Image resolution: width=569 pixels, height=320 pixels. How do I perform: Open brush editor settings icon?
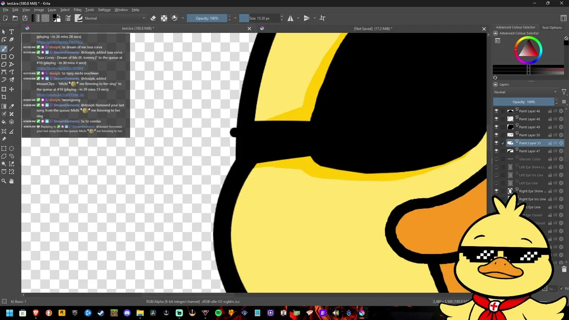[68, 18]
